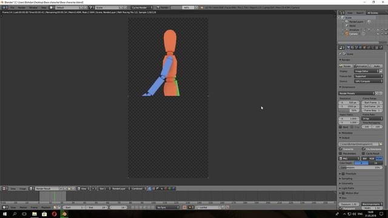Open Feature Set Supported dropdown
The width and height of the screenshot is (388, 218).
[x=369, y=76]
